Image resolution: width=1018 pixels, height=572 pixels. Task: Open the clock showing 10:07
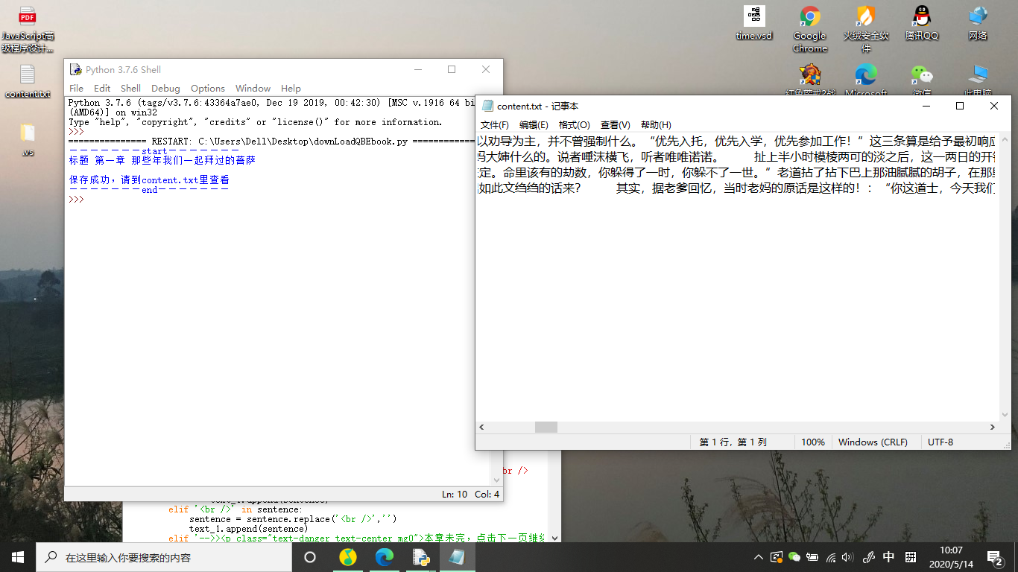tap(951, 557)
